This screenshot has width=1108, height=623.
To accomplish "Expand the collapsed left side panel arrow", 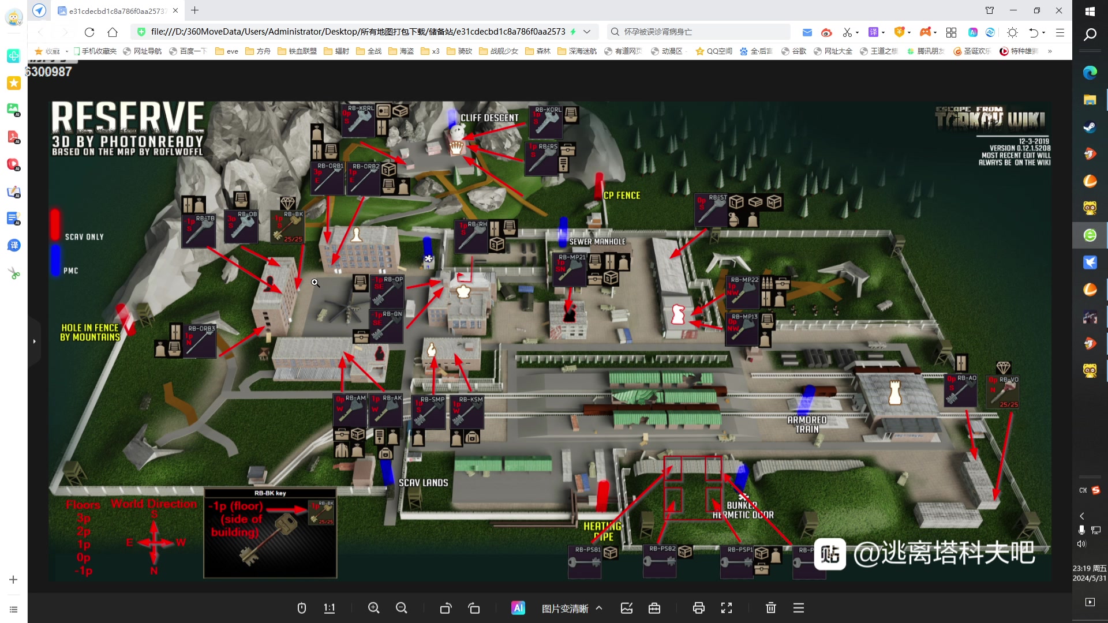I will point(35,341).
